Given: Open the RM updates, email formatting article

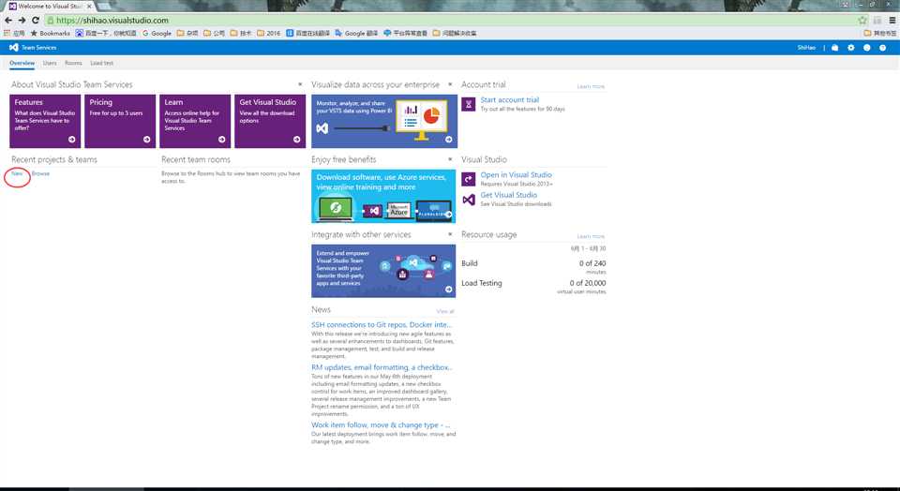Looking at the screenshot, I should pyautogui.click(x=382, y=367).
